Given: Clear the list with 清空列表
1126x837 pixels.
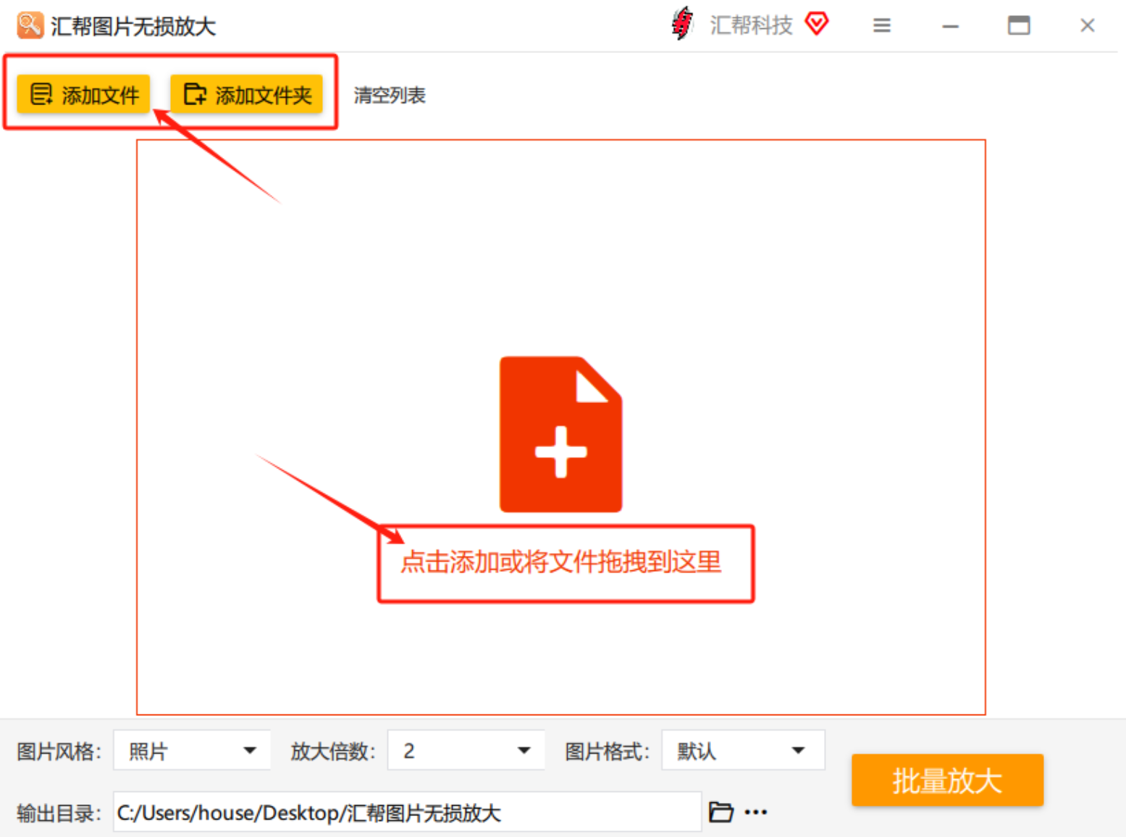Looking at the screenshot, I should (x=390, y=95).
